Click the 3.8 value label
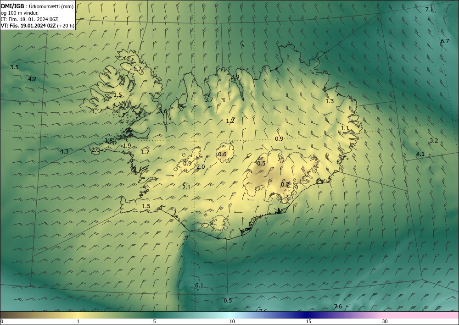Image resolution: width=459 pixels, height=325 pixels. [108, 141]
